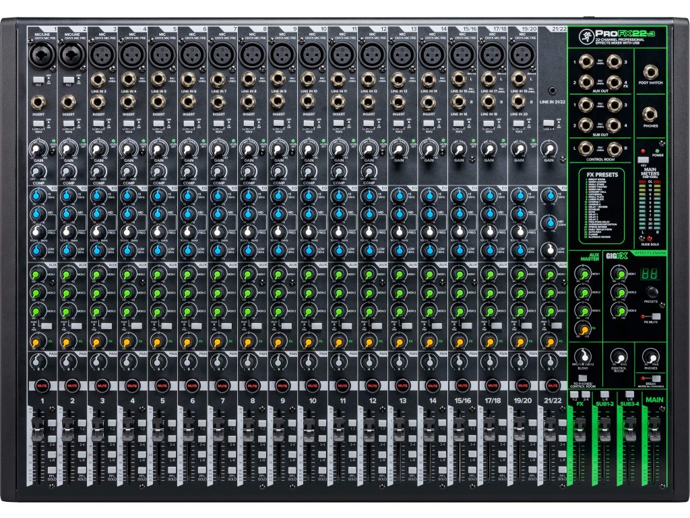
Task: Click the effects PRESETS selector knob
Action: pyautogui.click(x=650, y=292)
